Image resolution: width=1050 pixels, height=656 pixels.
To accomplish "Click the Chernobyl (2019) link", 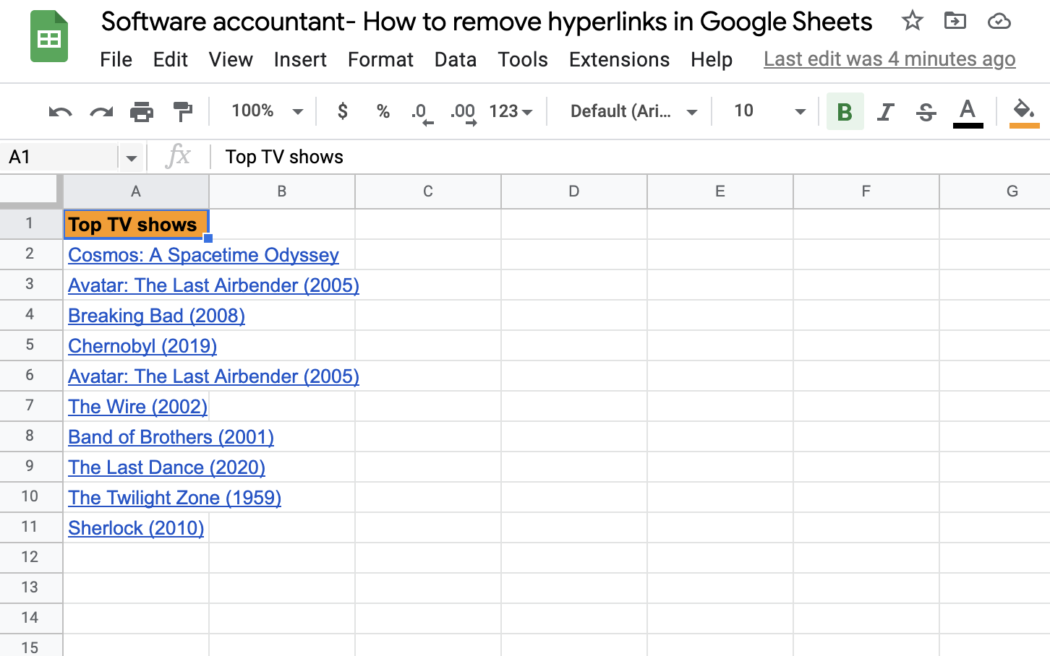I will tap(142, 346).
